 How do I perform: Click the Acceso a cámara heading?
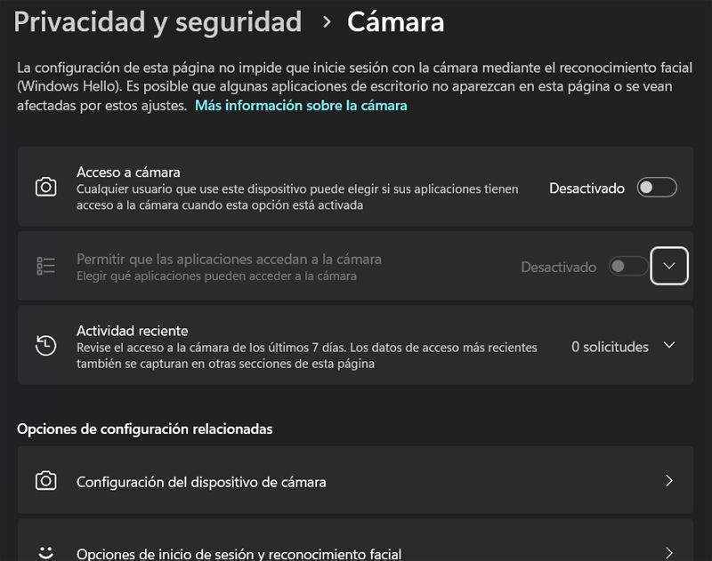[x=128, y=172]
